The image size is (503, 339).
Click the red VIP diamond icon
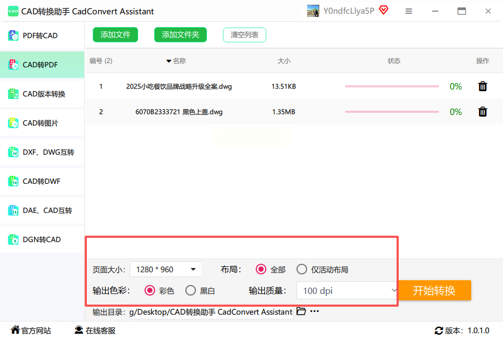click(384, 10)
